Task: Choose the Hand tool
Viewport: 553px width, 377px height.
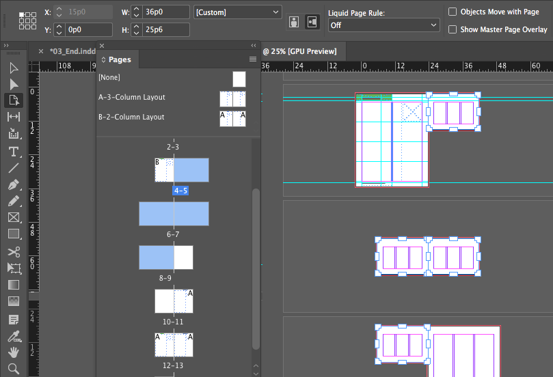Action: point(14,352)
